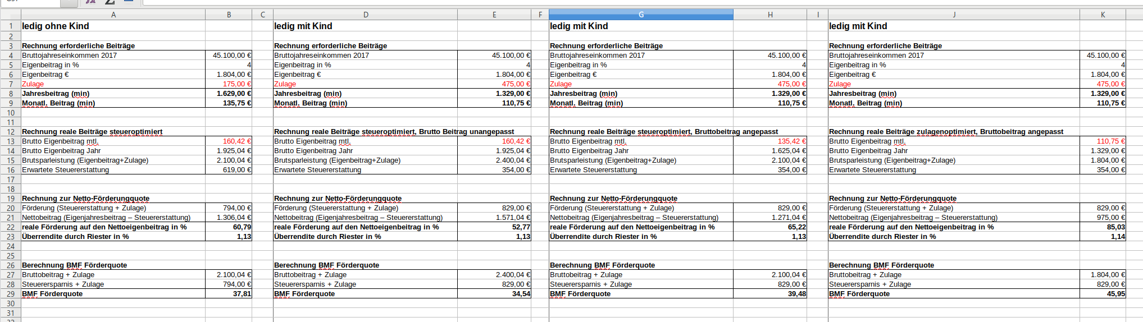1143x322 pixels.
Task: Click the bold value '60,79'
Action: [x=242, y=227]
